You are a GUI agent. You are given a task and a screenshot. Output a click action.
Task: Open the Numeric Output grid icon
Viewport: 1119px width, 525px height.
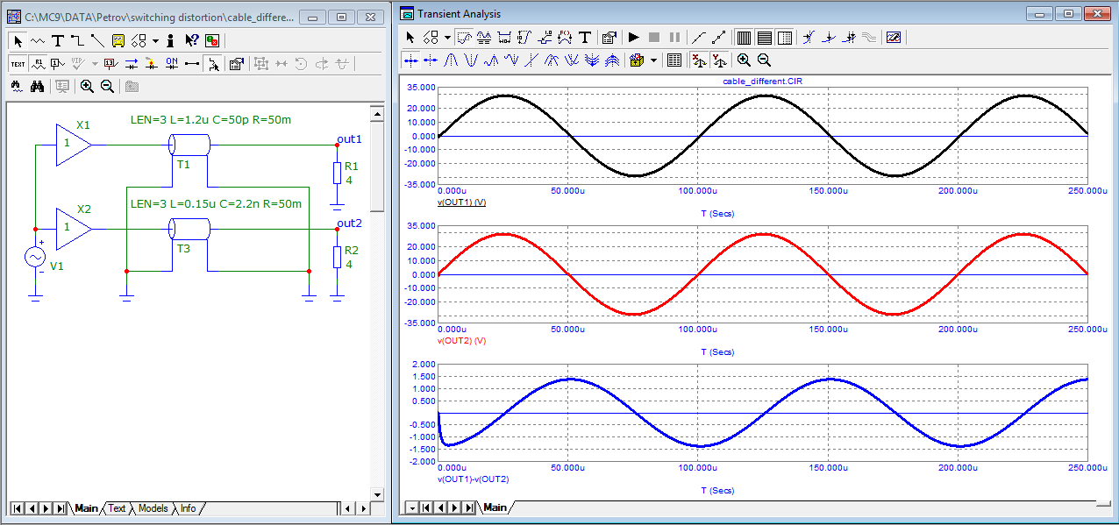(674, 60)
